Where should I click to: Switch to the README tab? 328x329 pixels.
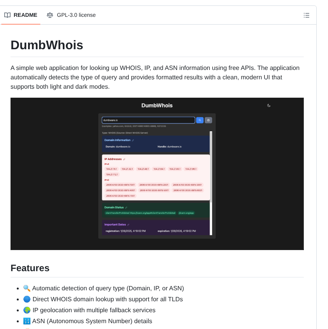(21, 15)
